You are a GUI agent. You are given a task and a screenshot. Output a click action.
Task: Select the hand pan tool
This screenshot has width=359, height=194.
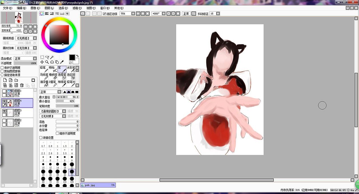coord(57,62)
